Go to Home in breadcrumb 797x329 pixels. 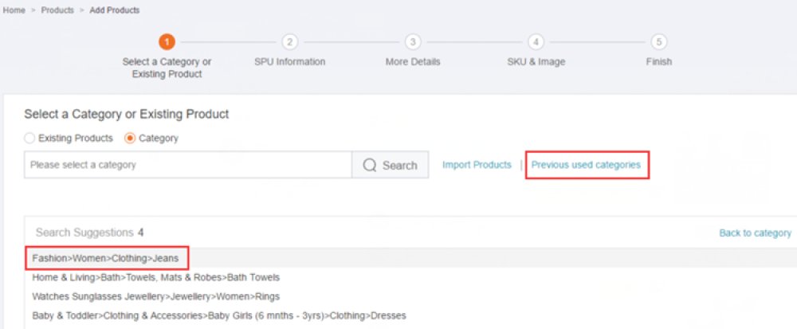pos(14,10)
